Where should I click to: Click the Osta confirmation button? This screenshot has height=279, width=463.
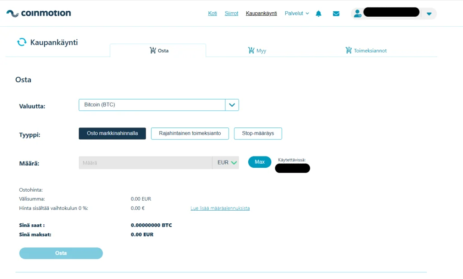(x=61, y=253)
